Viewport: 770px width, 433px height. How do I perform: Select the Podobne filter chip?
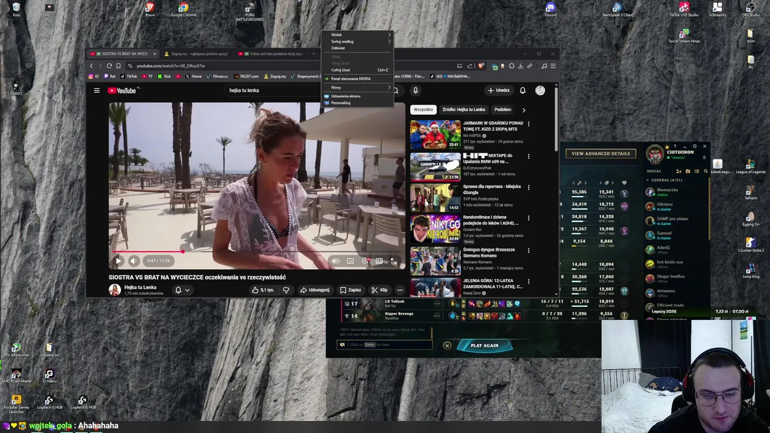point(503,109)
